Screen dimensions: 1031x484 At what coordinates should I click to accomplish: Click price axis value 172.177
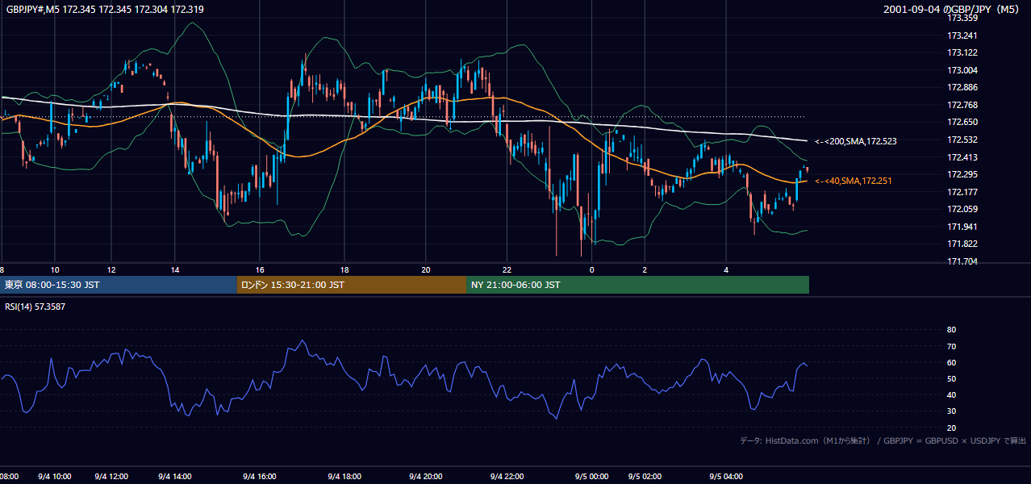962,192
